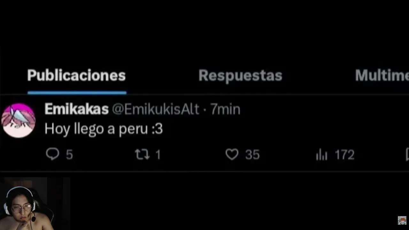Switch to the Publicaciones tab
The width and height of the screenshot is (409, 230).
click(76, 76)
